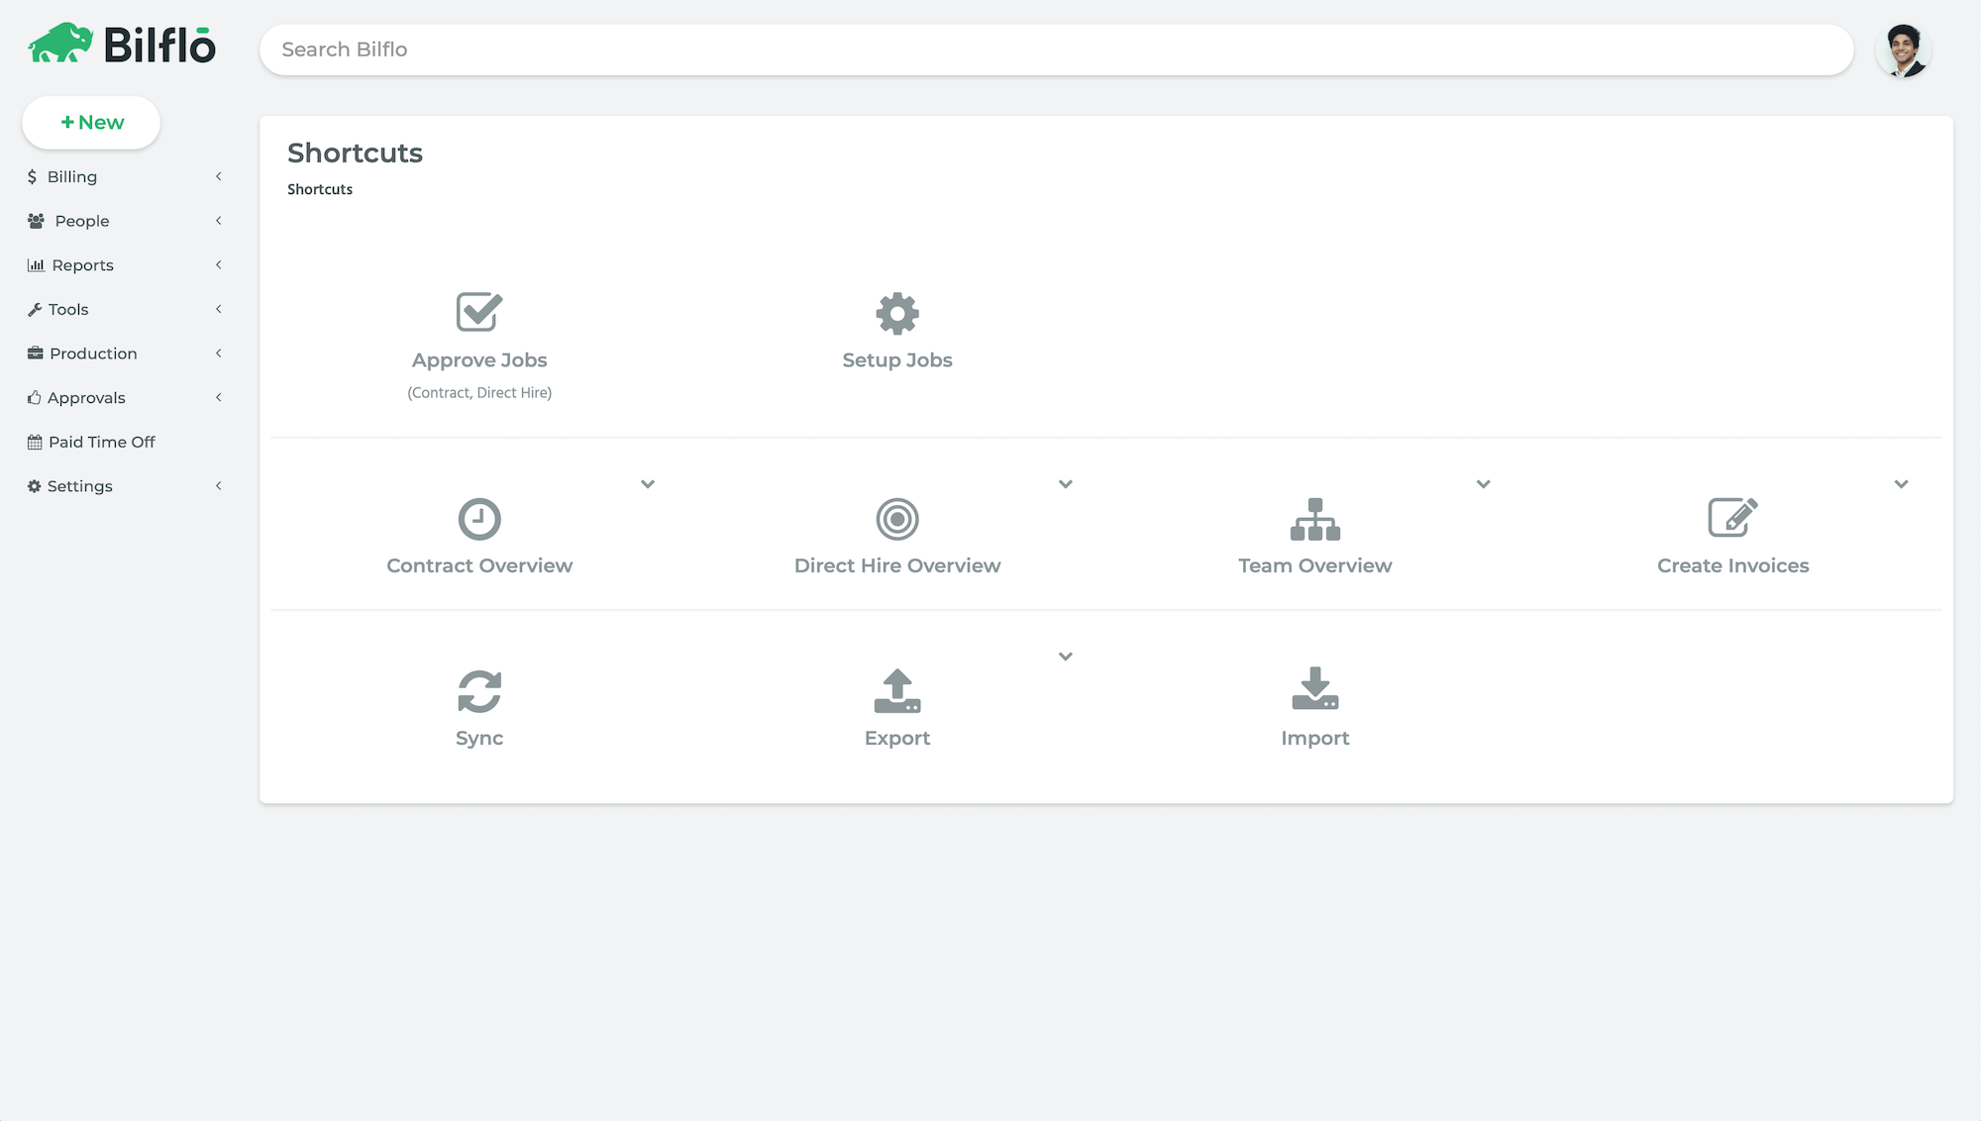The height and width of the screenshot is (1121, 1981).
Task: Click the Setup Jobs gear icon
Action: point(896,312)
